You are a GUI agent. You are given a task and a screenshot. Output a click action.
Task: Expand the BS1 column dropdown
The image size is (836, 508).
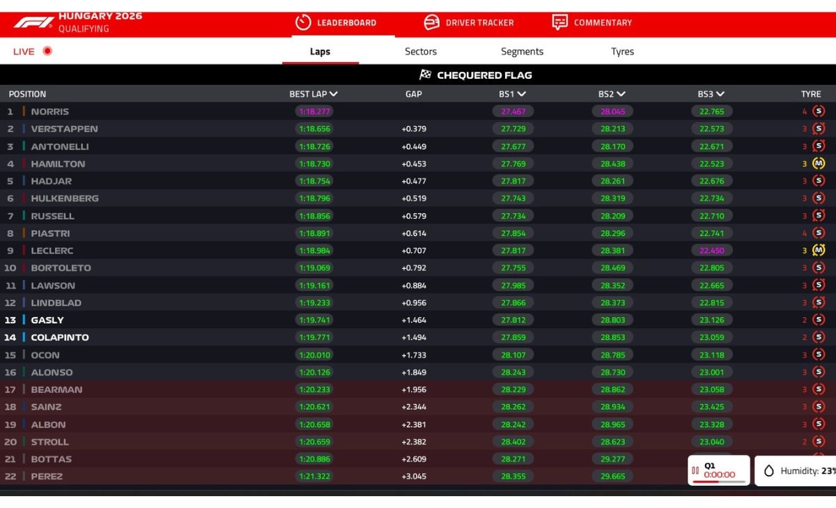pos(522,94)
